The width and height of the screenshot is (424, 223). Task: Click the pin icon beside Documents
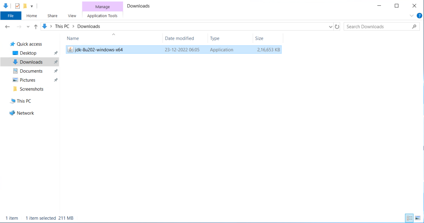56,71
